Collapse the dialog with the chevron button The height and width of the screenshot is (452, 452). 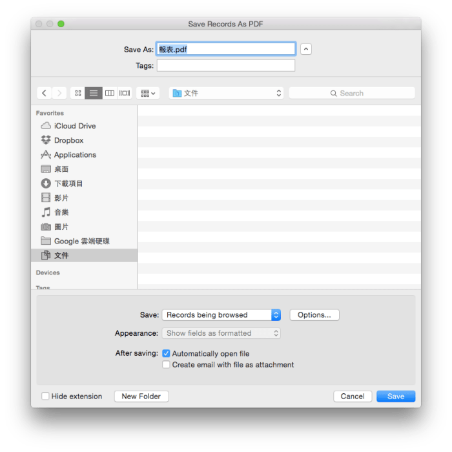tap(306, 49)
